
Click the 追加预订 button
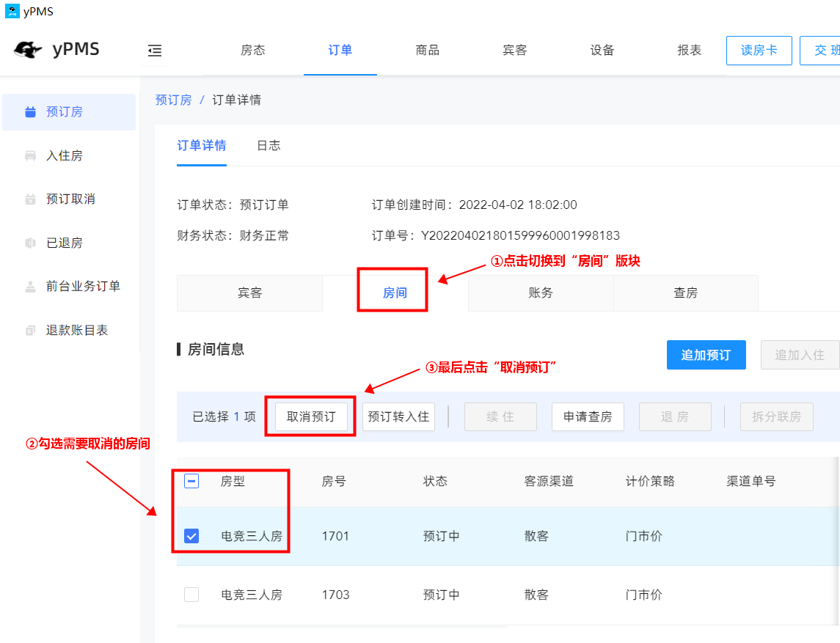click(x=706, y=355)
